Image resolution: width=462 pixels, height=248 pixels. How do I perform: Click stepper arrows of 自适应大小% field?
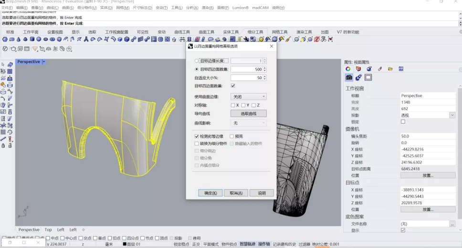264,78
